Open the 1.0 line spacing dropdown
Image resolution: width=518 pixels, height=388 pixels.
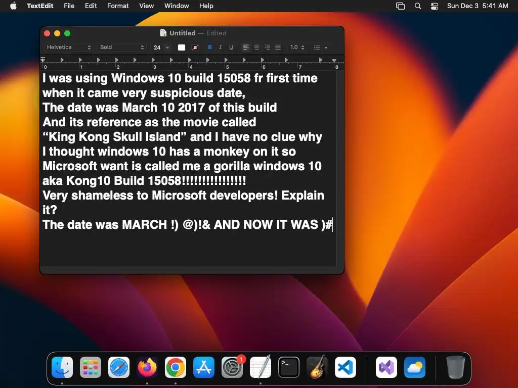[x=297, y=47]
